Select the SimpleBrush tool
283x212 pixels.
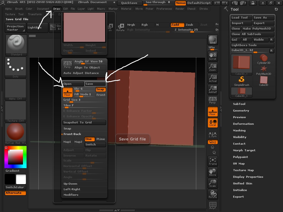[242, 81]
